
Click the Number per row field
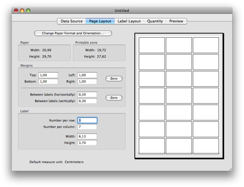pos(87,120)
